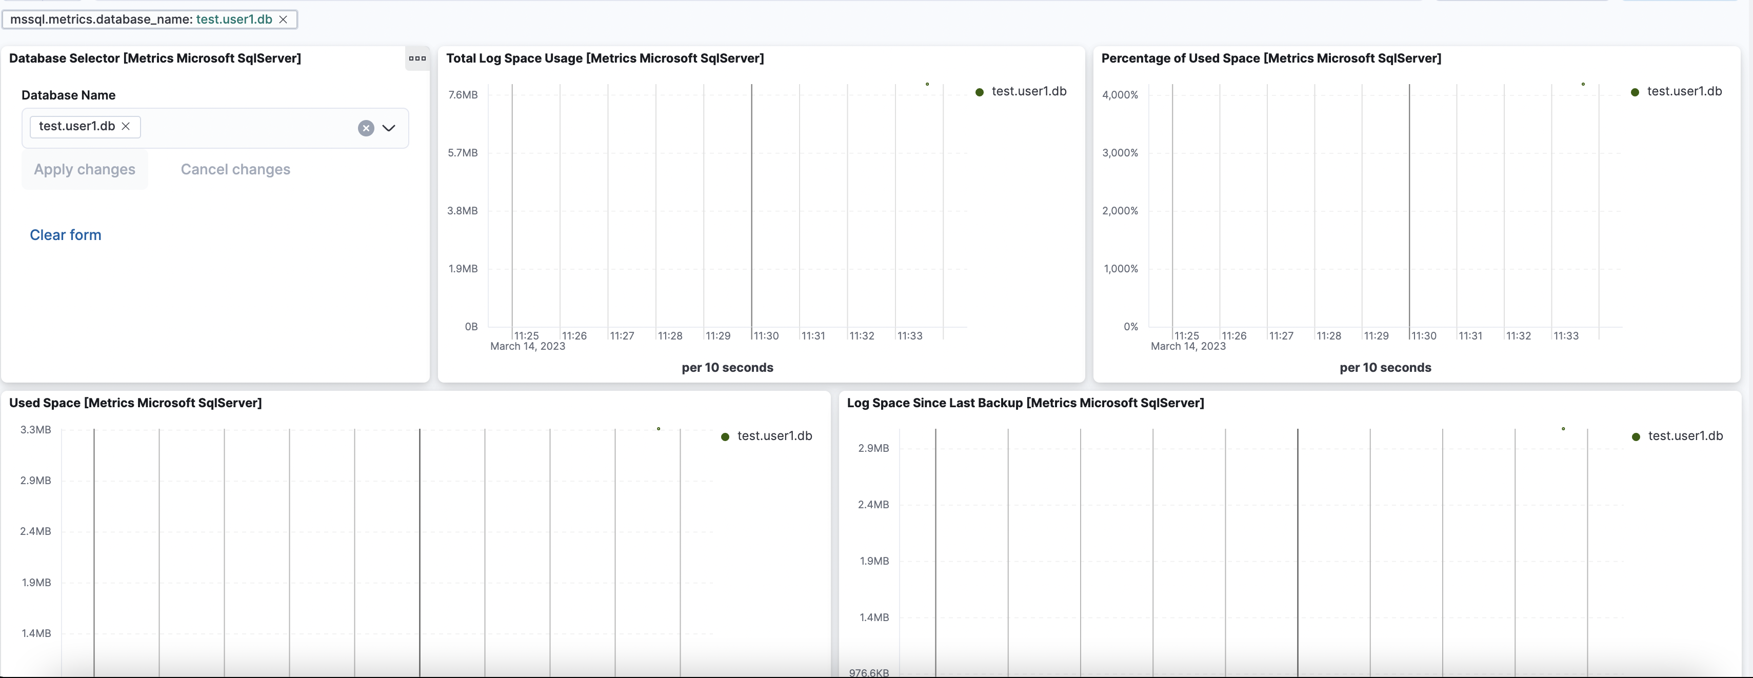Toggle test.user1.db legend in the Used Space chart
This screenshot has height=678, width=1753.
pyautogui.click(x=774, y=435)
